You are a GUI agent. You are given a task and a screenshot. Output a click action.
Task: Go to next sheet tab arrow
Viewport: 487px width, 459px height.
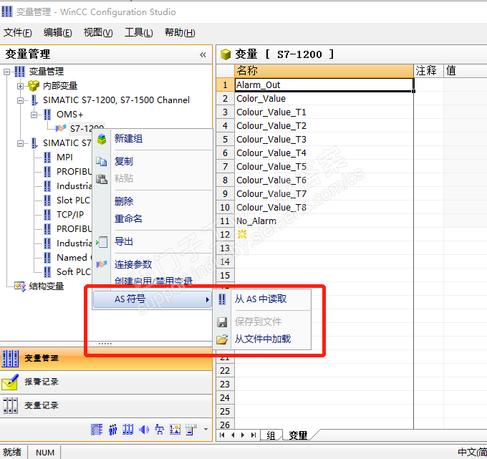(x=243, y=435)
